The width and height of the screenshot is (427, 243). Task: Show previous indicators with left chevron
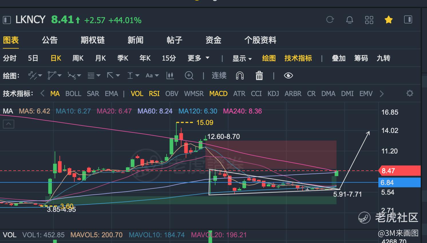coord(42,93)
